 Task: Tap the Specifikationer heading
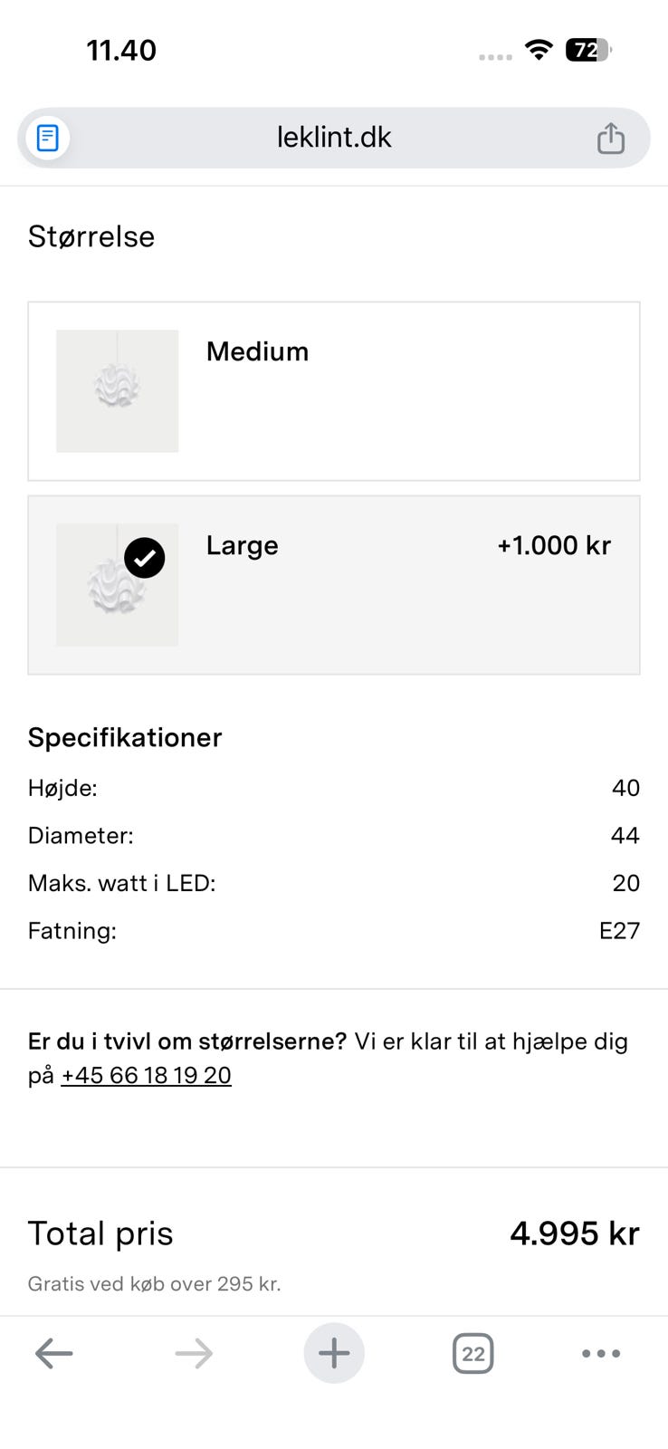(x=125, y=737)
